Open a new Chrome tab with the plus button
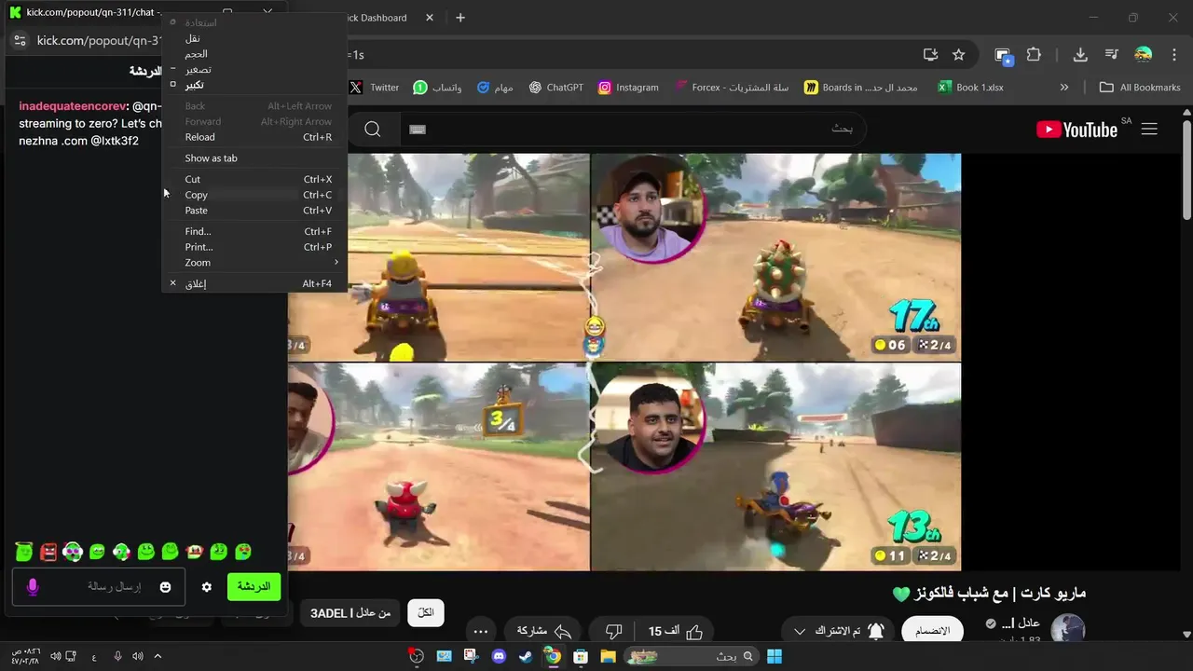 point(459,18)
